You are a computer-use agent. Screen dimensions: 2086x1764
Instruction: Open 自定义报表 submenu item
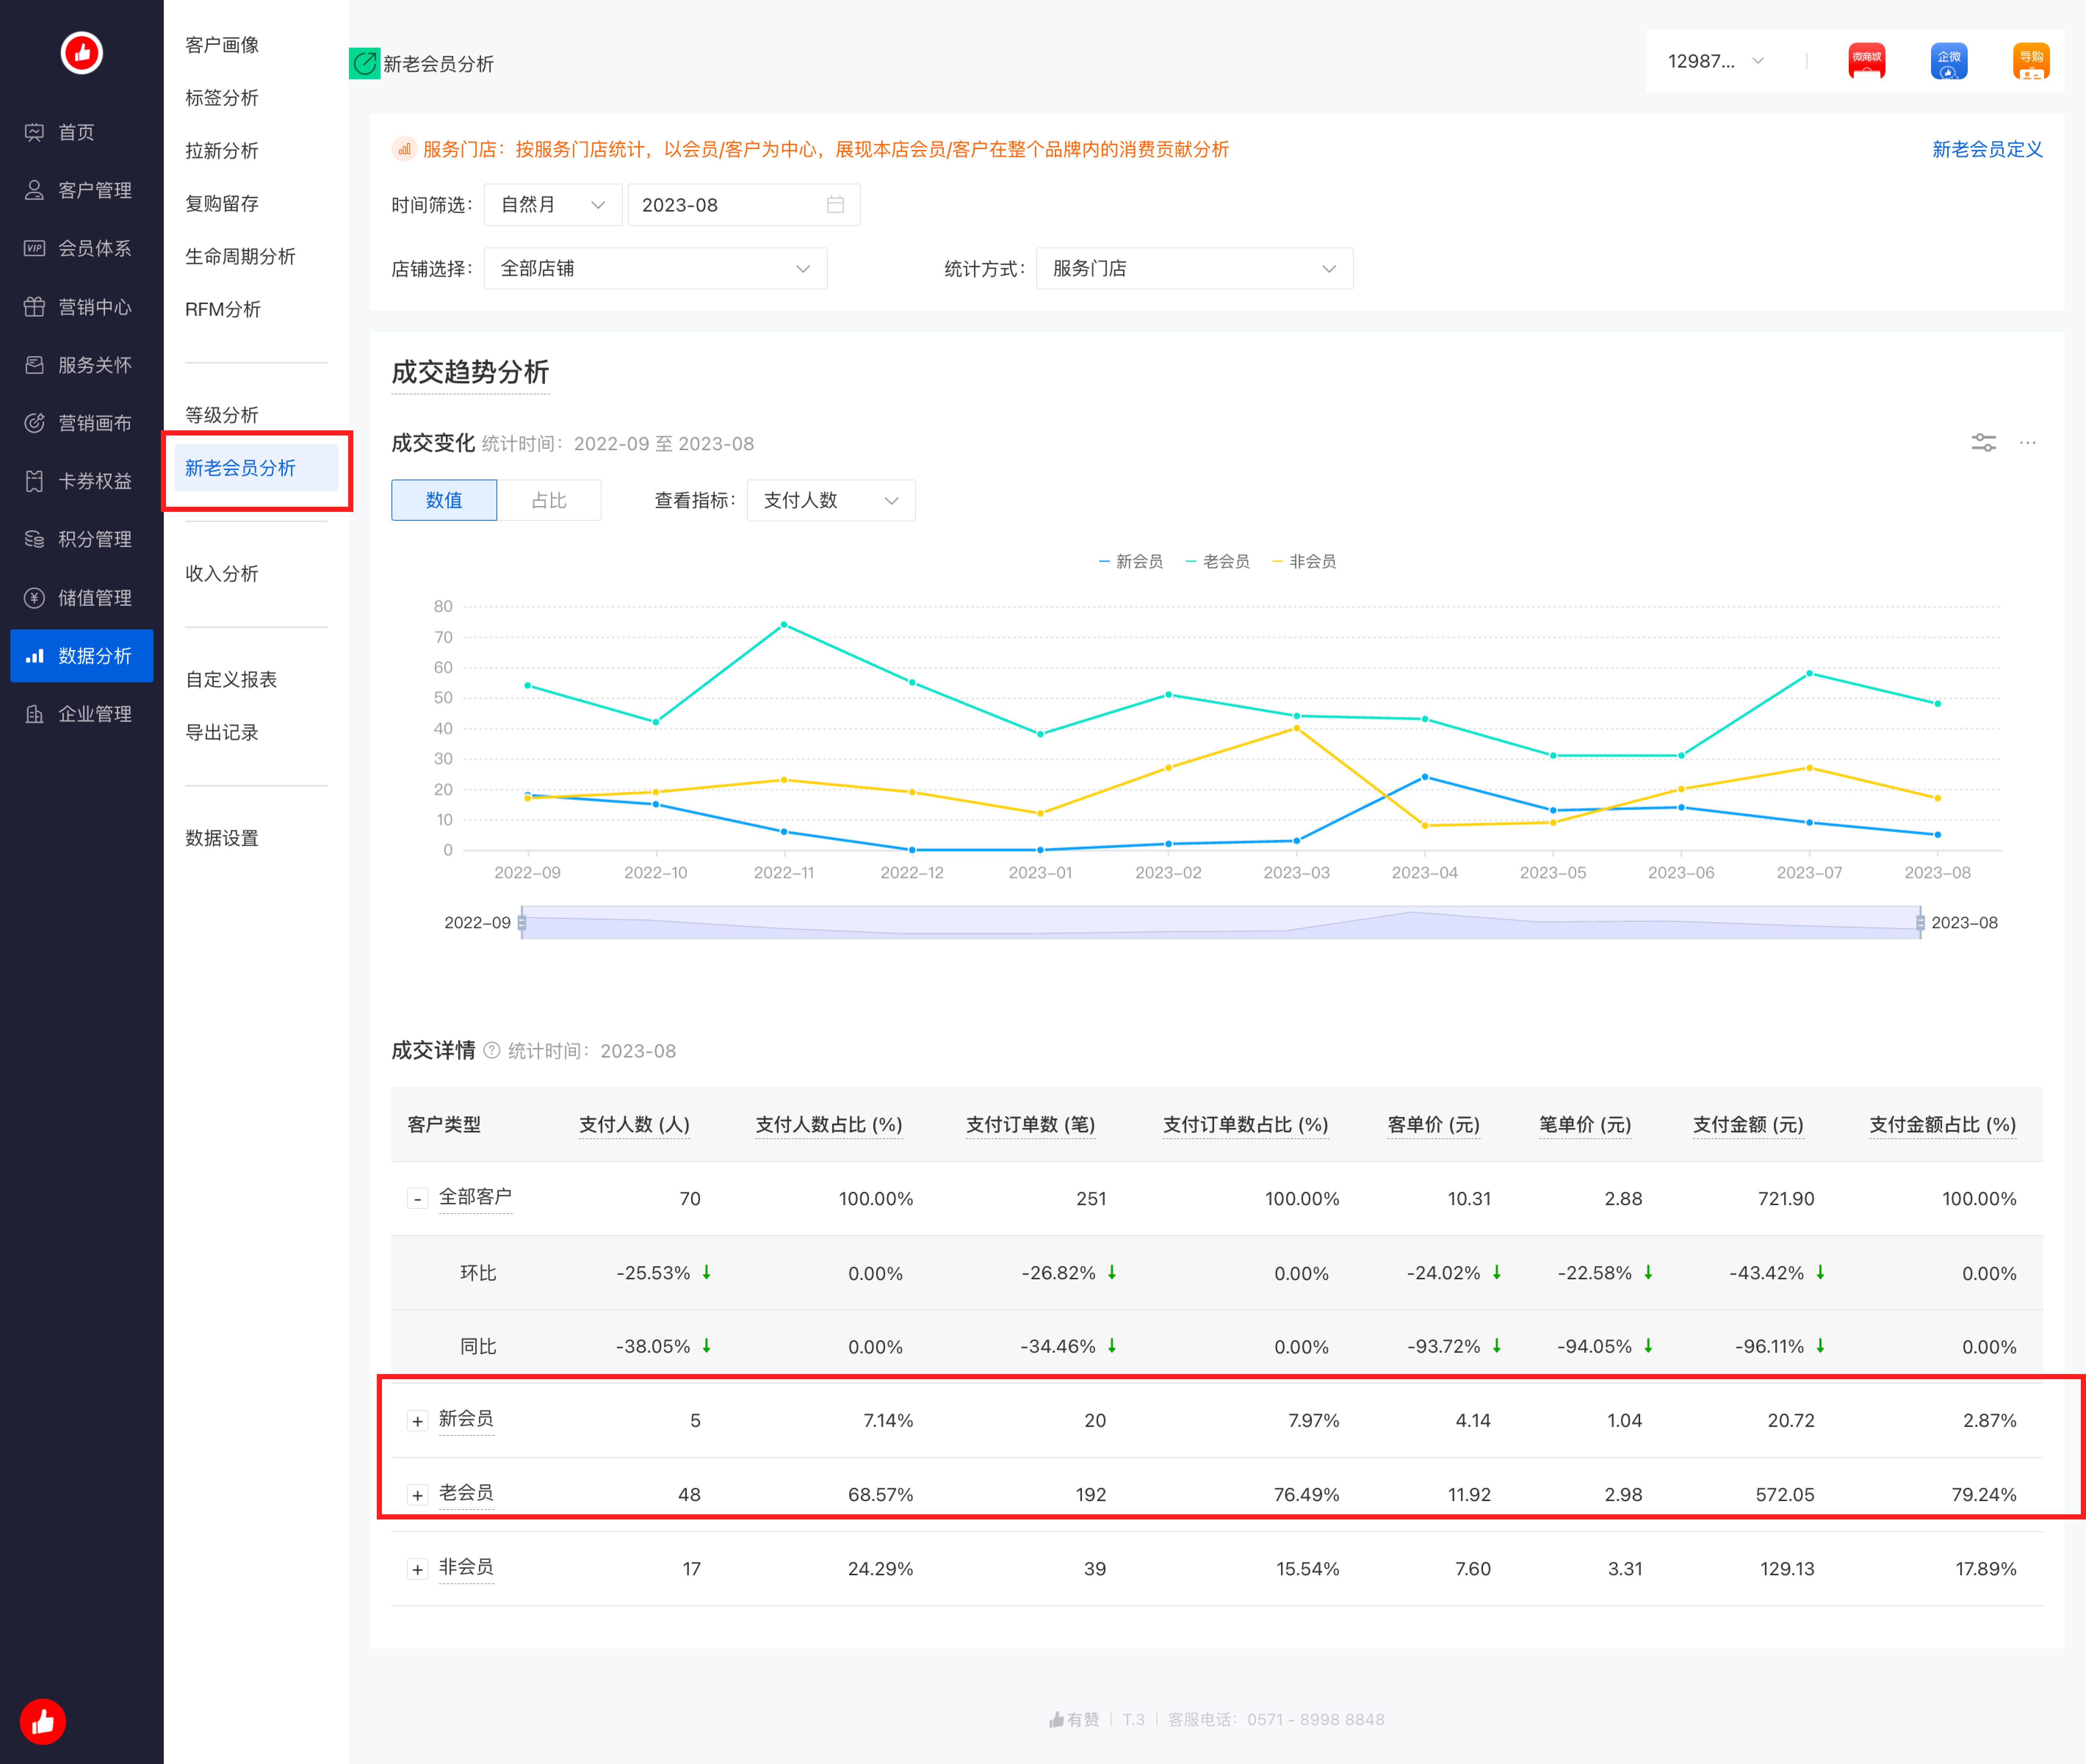pos(231,680)
